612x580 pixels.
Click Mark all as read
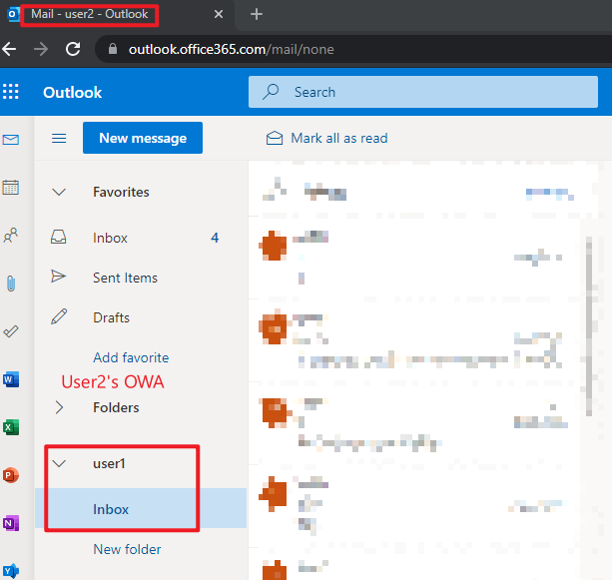point(327,138)
